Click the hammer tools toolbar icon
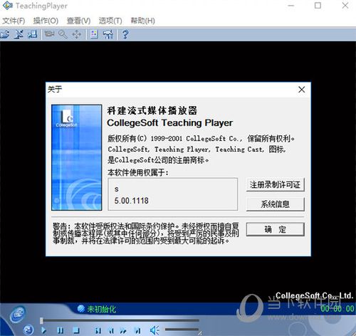 pos(108,34)
